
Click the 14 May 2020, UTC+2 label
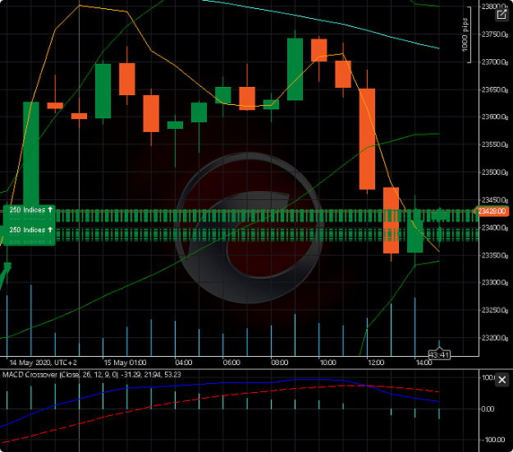(x=44, y=363)
